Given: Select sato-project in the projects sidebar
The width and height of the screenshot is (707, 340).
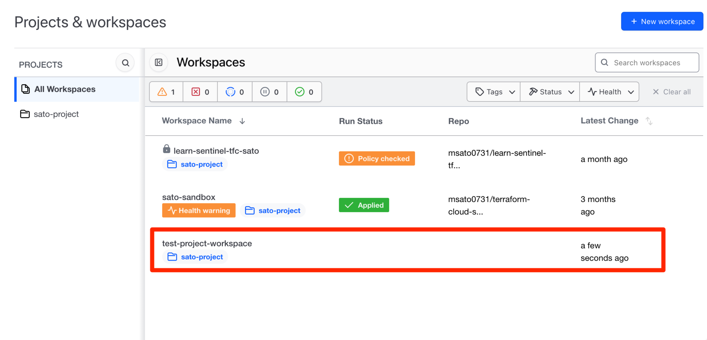Looking at the screenshot, I should (x=56, y=114).
